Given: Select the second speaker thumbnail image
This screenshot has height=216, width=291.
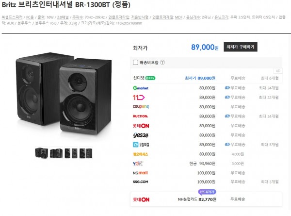Looking at the screenshot, I should (x=56, y=153).
